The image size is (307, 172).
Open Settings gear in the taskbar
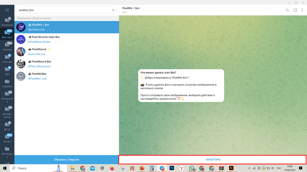coord(102,168)
